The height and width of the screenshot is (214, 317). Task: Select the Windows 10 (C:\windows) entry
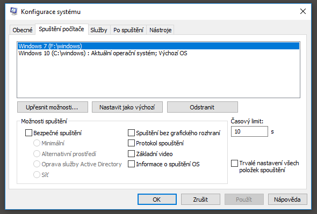pos(158,53)
